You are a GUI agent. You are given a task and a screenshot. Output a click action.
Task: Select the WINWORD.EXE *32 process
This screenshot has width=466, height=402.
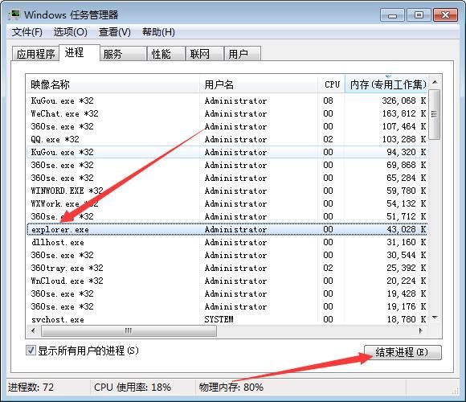click(227, 191)
